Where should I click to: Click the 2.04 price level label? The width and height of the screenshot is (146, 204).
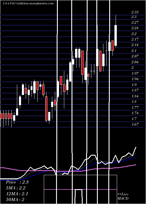coord(135,62)
